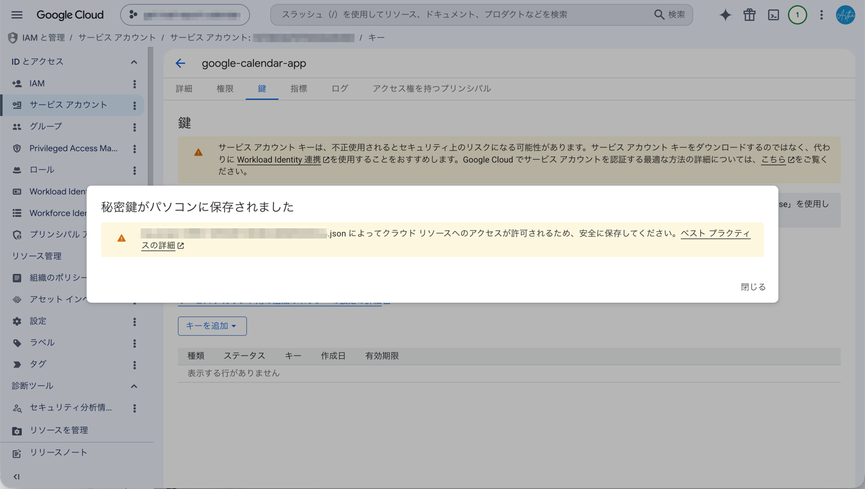Switch to the ログ tab
Viewport: 865px width, 489px height.
[340, 88]
